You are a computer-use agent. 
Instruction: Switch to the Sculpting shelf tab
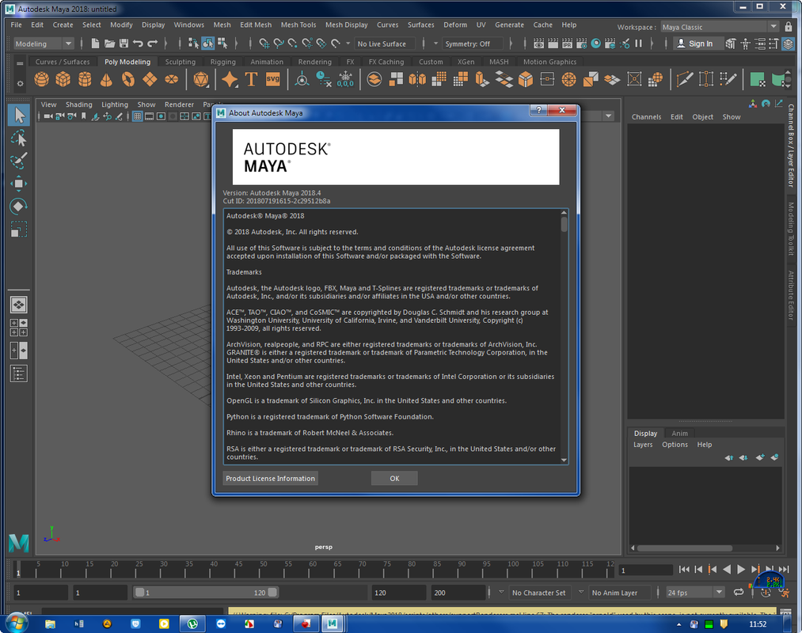[180, 62]
